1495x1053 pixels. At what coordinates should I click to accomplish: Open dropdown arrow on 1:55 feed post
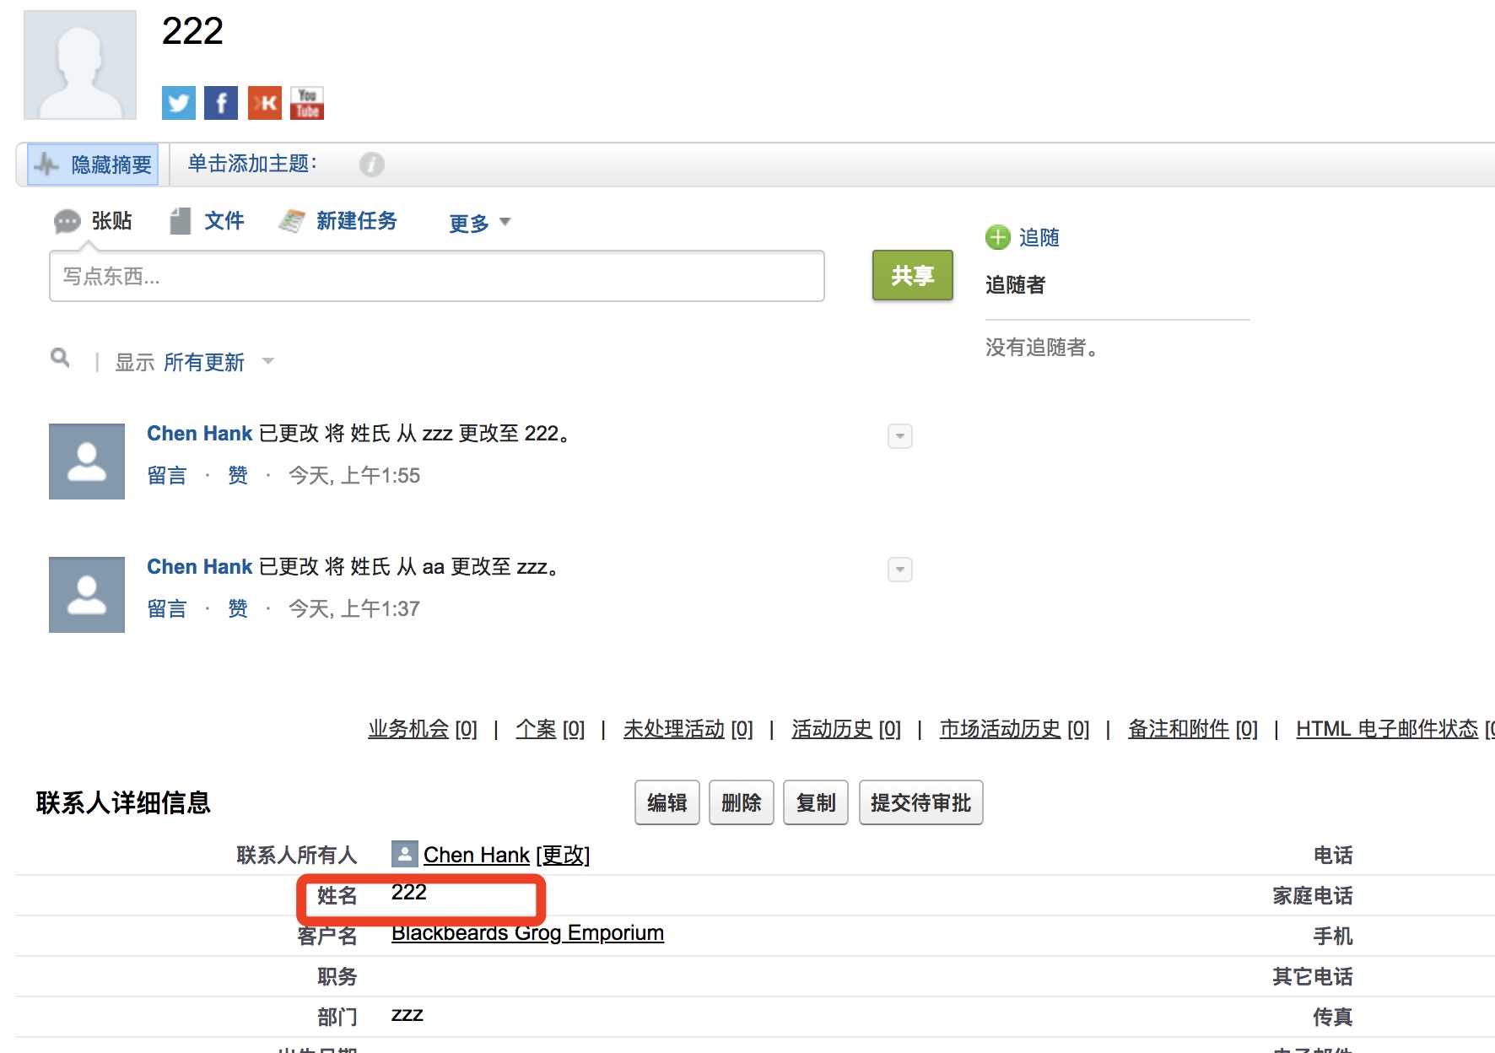[x=900, y=436]
